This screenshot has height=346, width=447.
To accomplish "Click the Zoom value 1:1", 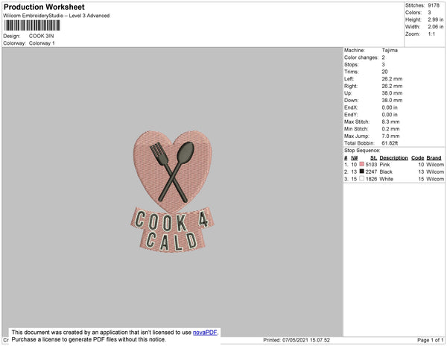I will (x=431, y=34).
